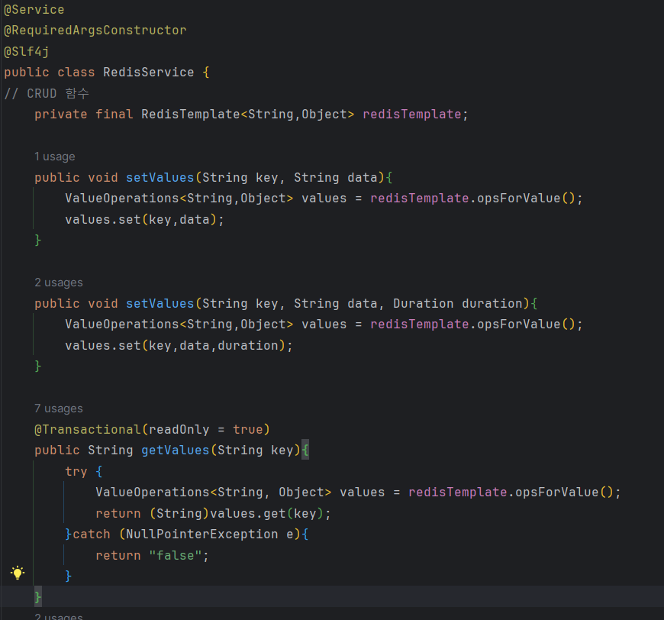
Task: Click opsForValue() call inside the try block
Action: [x=564, y=492]
